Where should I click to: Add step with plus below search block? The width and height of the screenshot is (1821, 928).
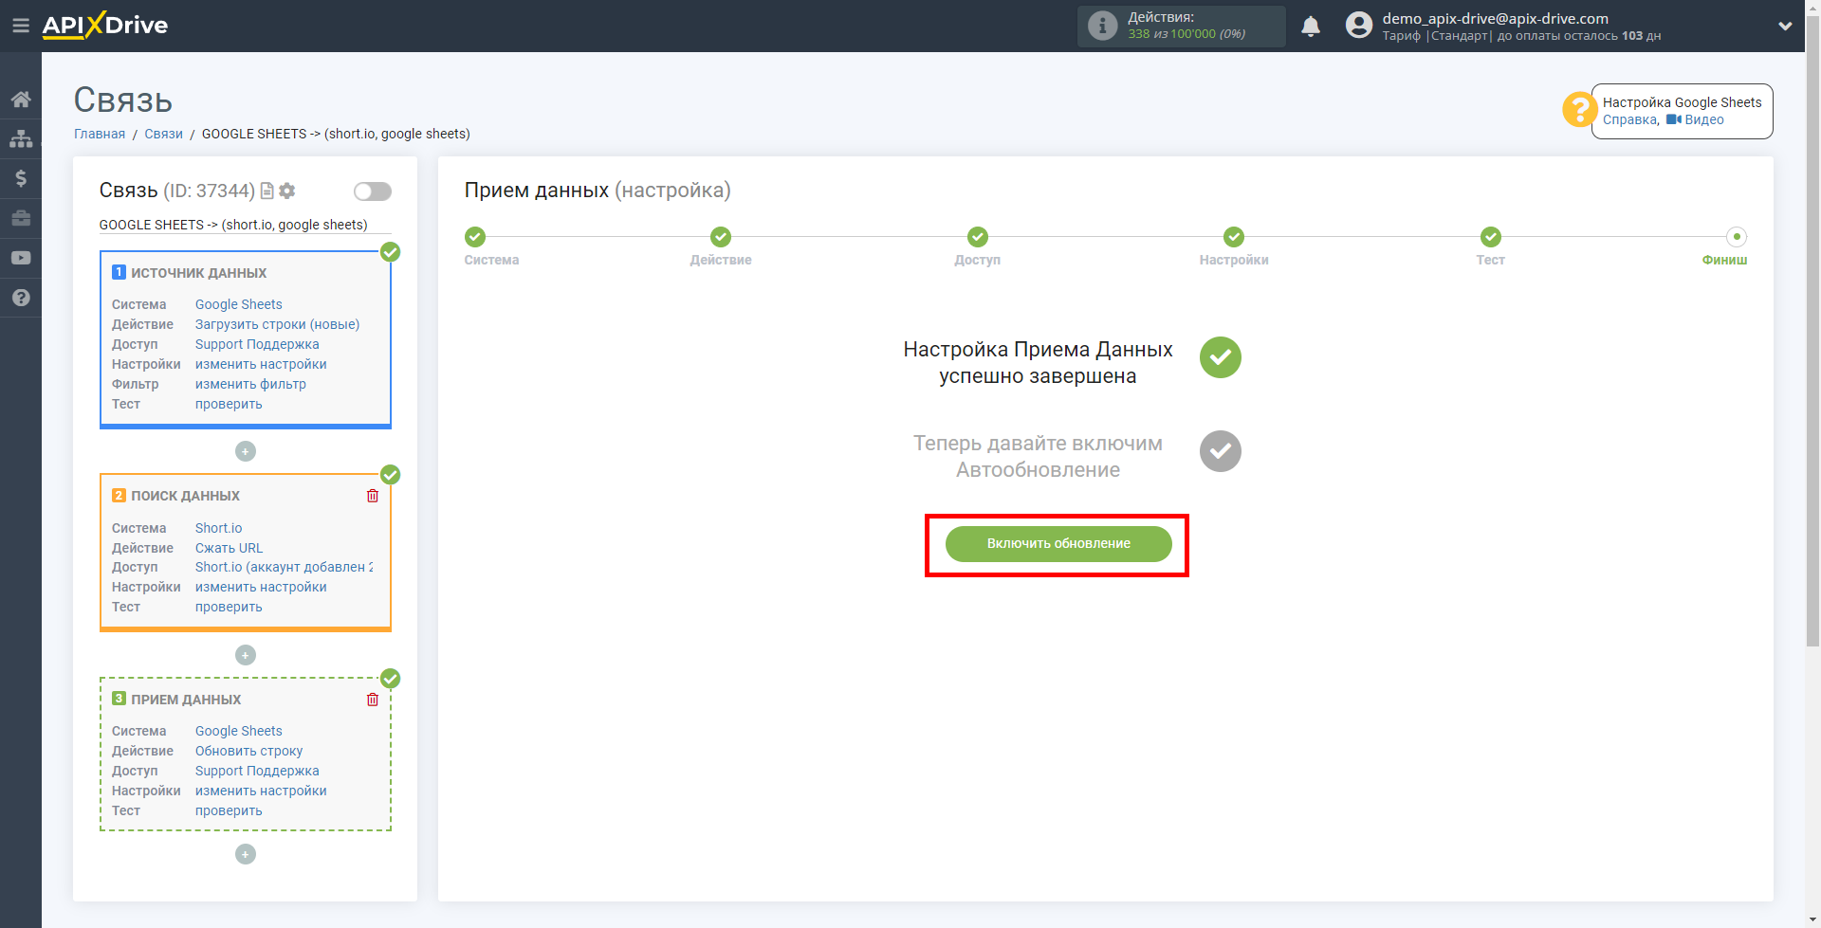coord(246,655)
